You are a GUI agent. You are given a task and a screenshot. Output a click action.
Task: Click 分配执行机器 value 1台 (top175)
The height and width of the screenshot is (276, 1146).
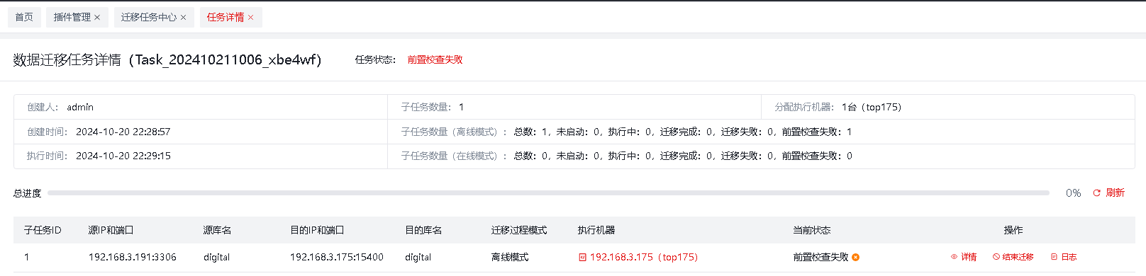872,107
